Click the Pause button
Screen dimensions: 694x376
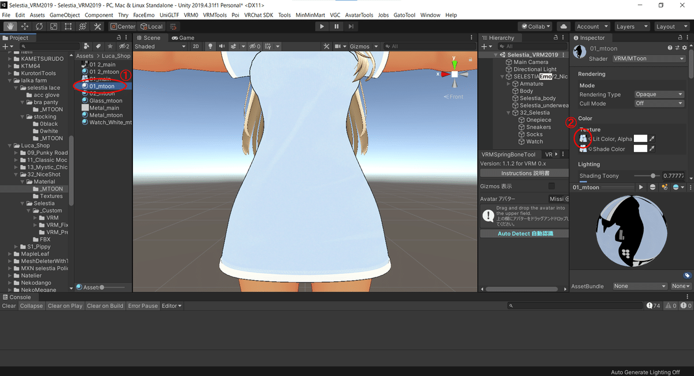[x=337, y=27]
